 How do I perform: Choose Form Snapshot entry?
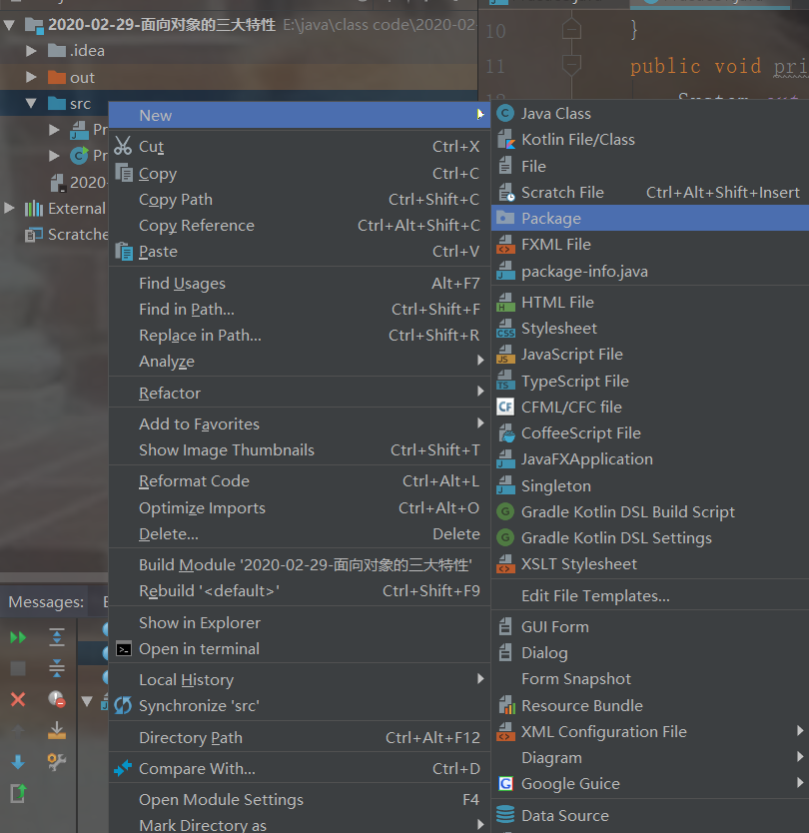point(650,678)
